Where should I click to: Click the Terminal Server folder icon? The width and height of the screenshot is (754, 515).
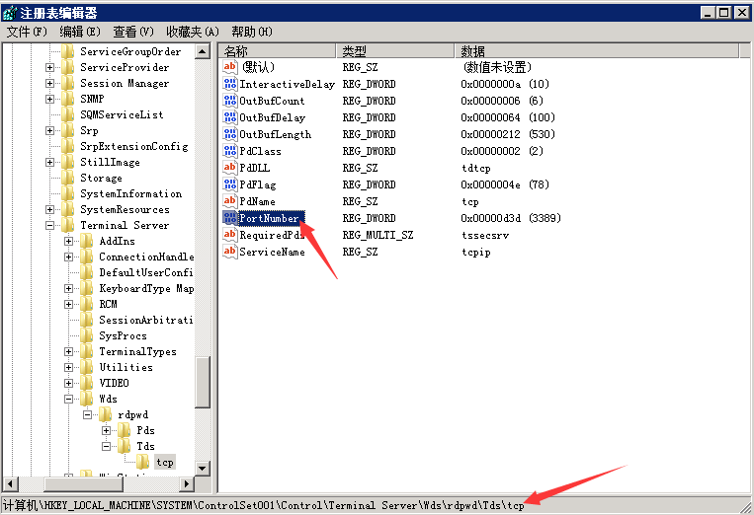[68, 225]
